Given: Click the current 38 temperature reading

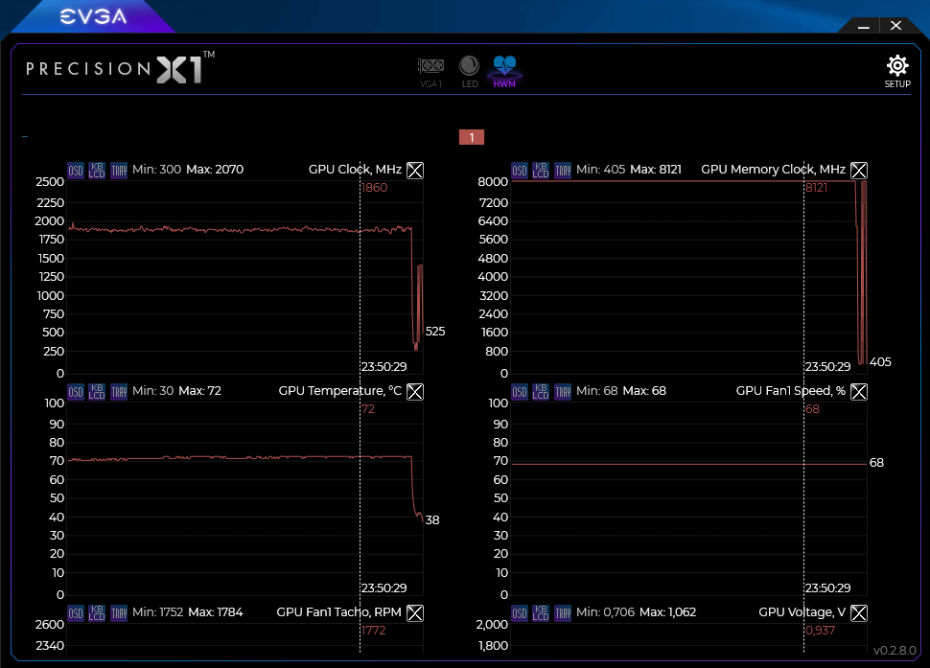Looking at the screenshot, I should point(432,520).
